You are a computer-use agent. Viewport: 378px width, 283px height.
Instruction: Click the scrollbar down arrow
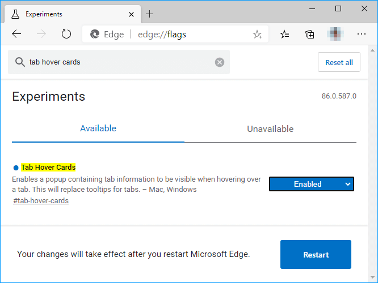click(x=373, y=277)
